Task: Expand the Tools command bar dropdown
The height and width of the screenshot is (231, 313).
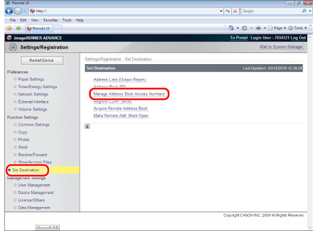Action: tap(306, 28)
